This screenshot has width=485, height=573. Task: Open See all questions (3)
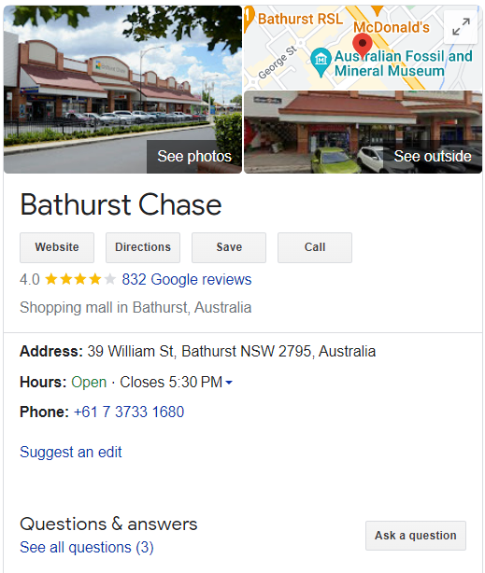coord(87,548)
